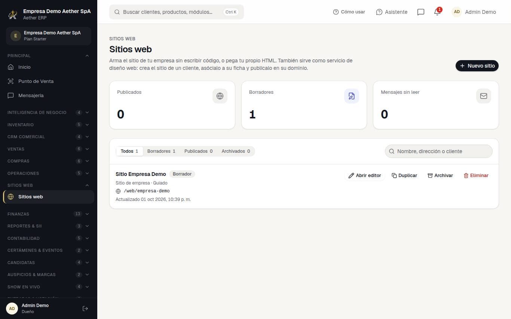This screenshot has width=511, height=319.
Task: Duplicate Sitio Empresa Demo
Action: 404,176
